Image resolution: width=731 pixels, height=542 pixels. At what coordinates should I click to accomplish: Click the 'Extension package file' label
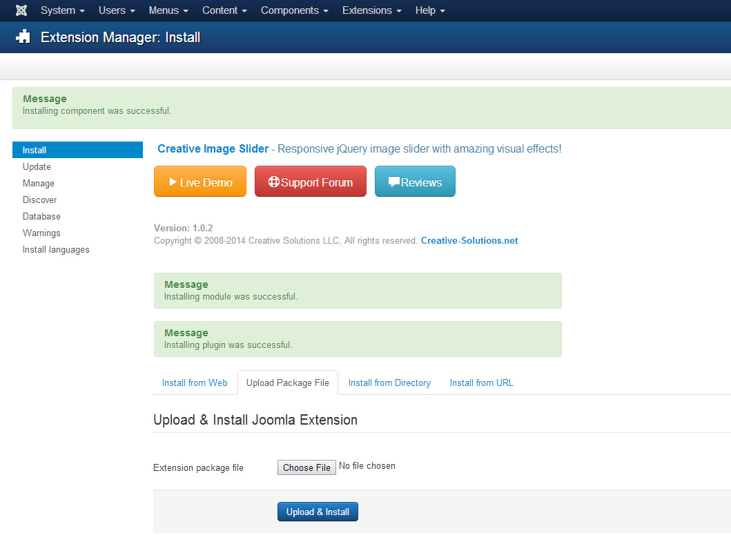(x=199, y=468)
